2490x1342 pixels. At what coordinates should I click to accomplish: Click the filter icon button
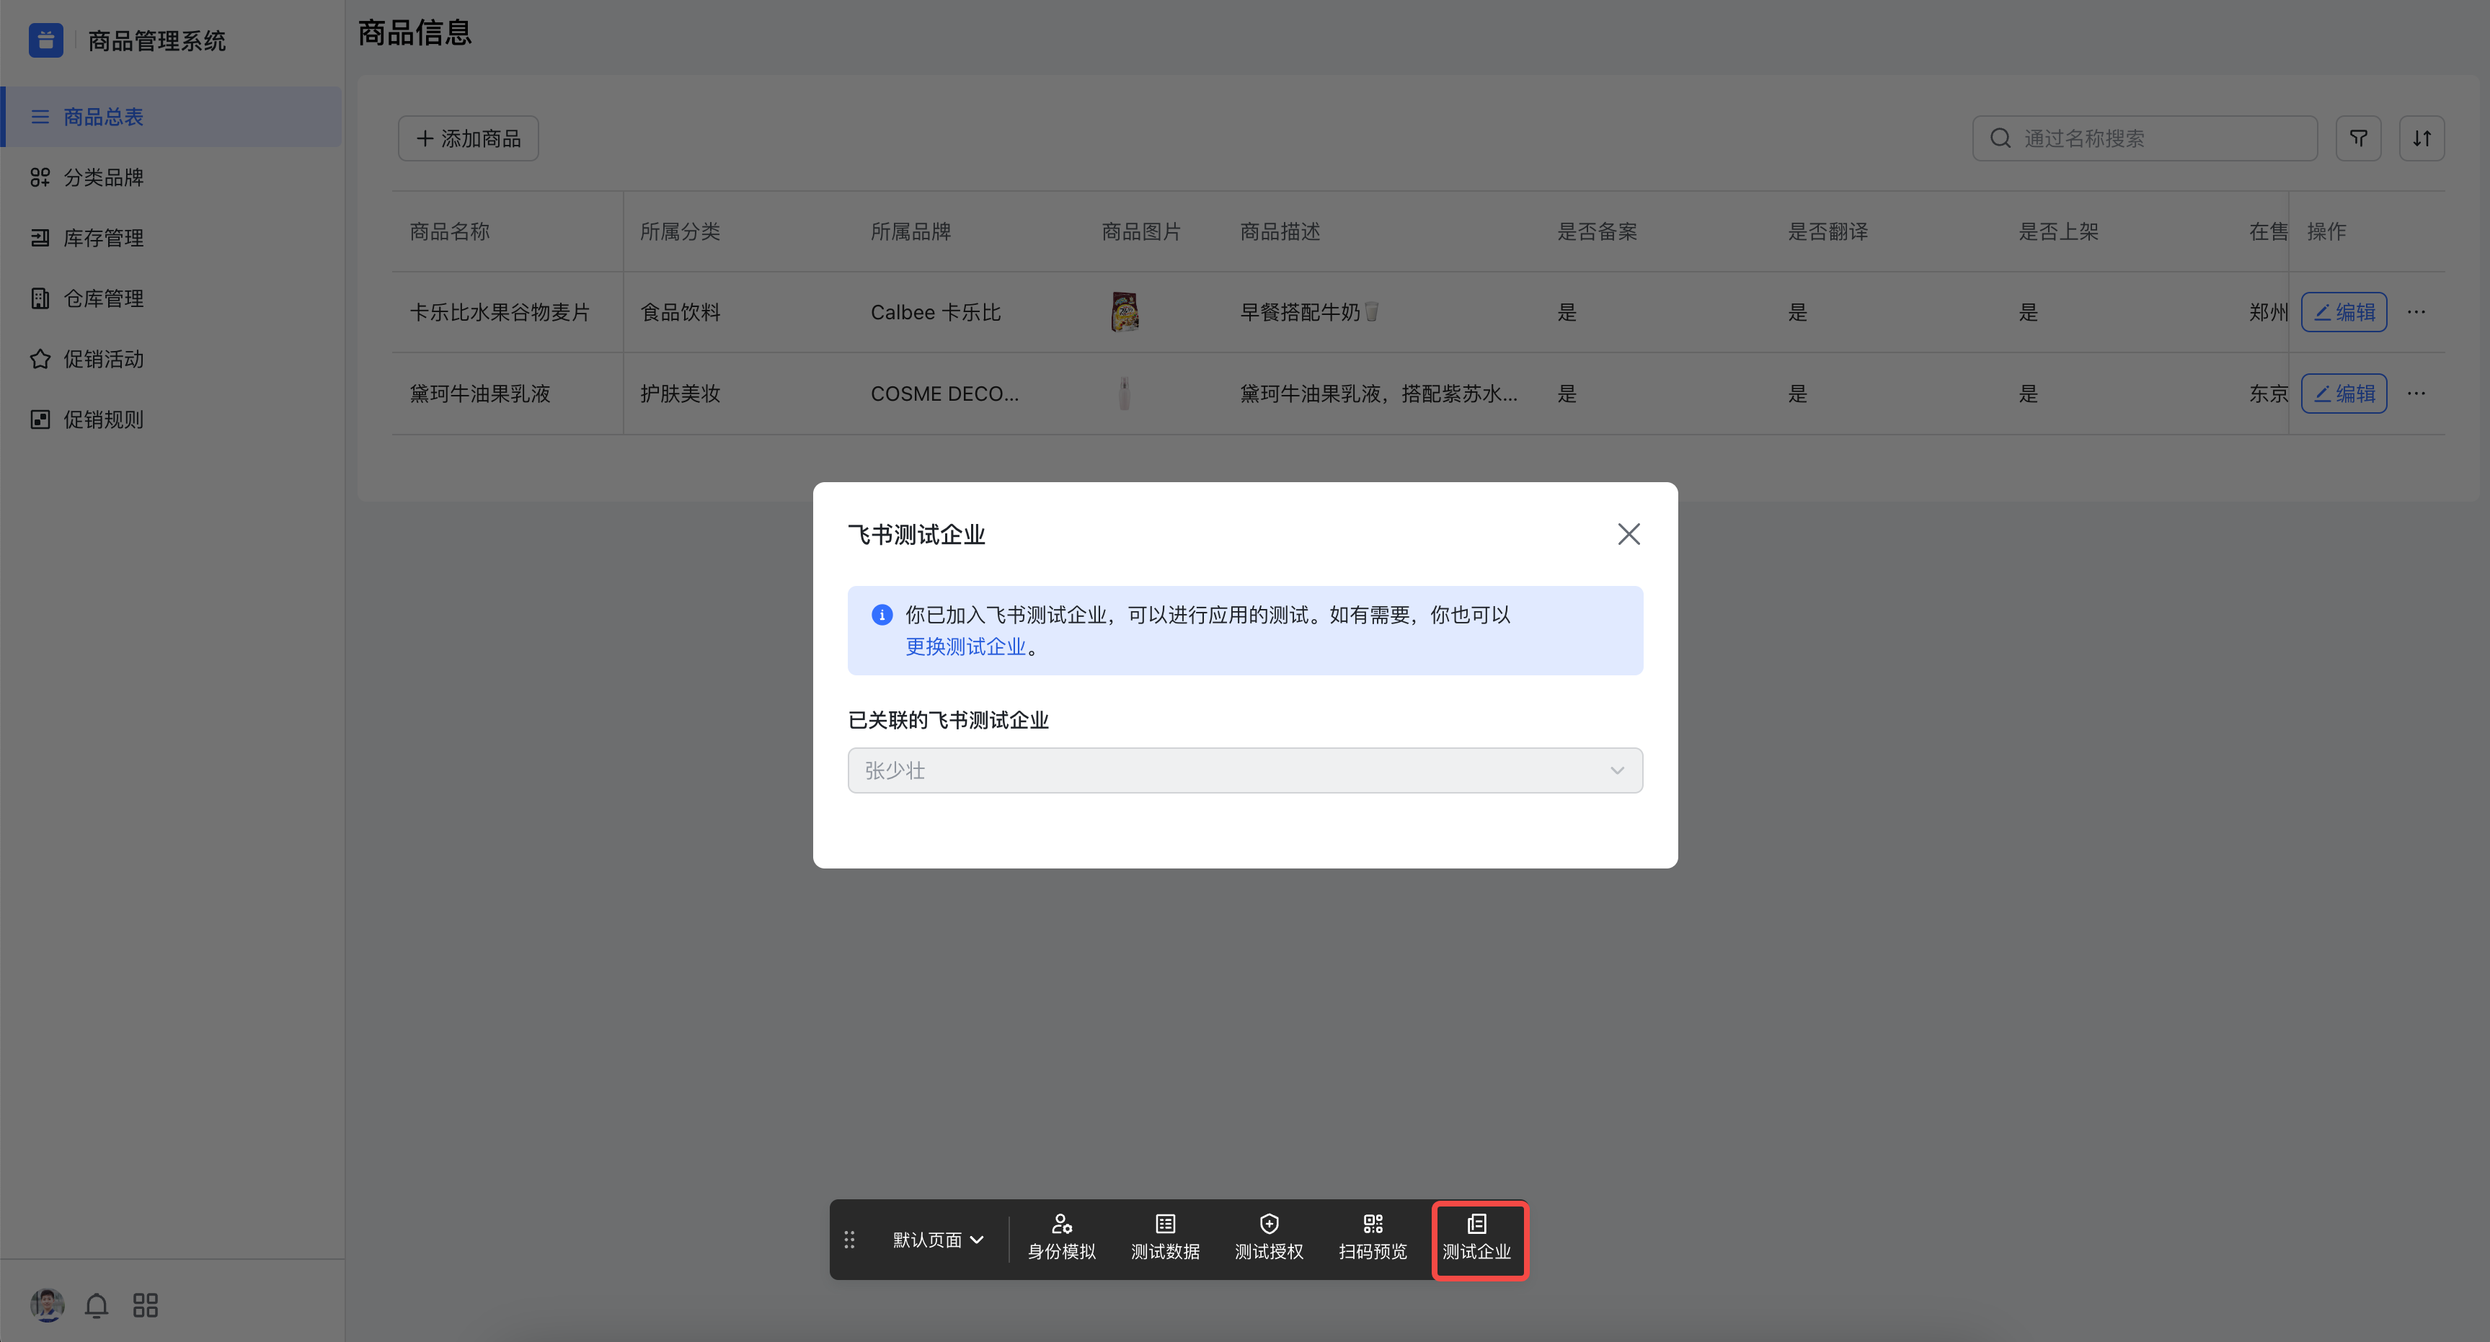point(2357,138)
